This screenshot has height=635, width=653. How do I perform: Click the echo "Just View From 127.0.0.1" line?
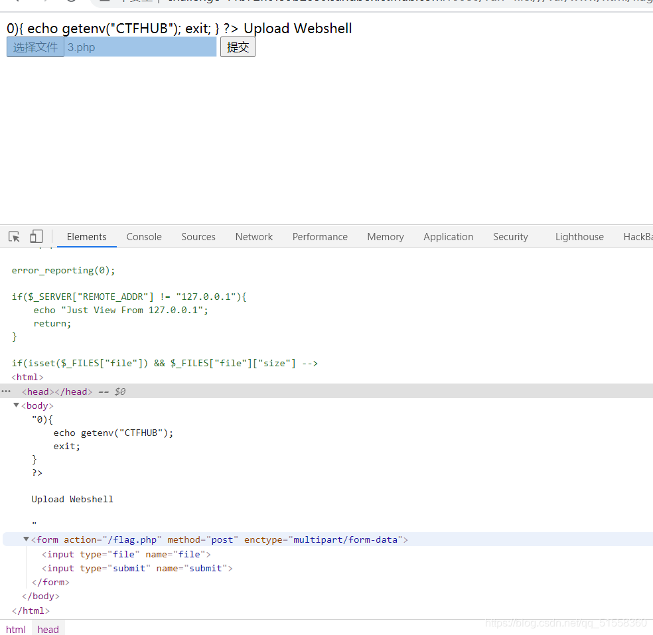pyautogui.click(x=121, y=311)
